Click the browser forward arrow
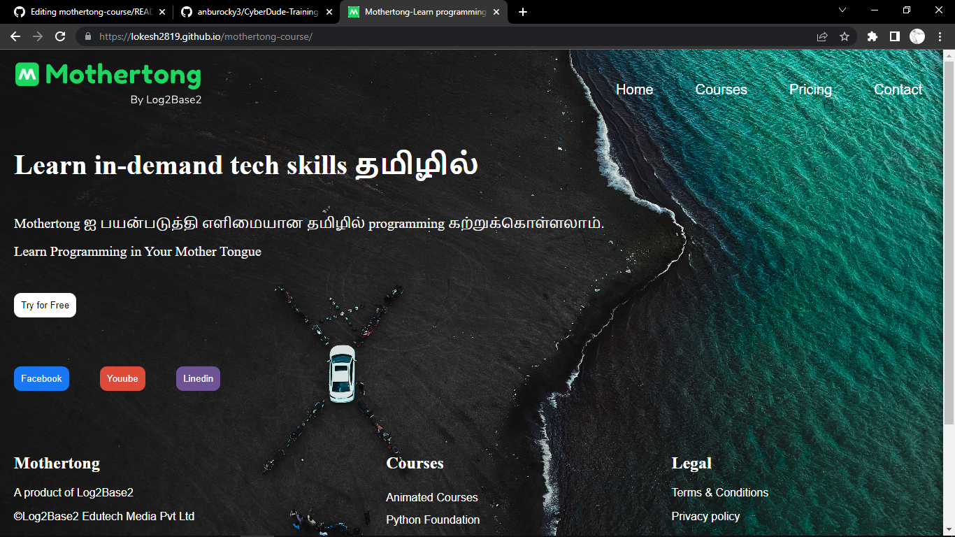This screenshot has height=537, width=955. pos(38,36)
